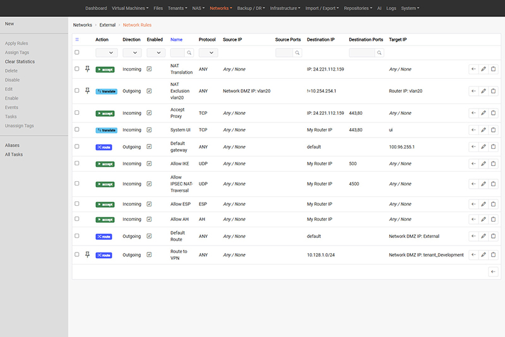This screenshot has height=337, width=505.
Task: Click the pin icon on Route to VPN row
Action: click(x=87, y=254)
